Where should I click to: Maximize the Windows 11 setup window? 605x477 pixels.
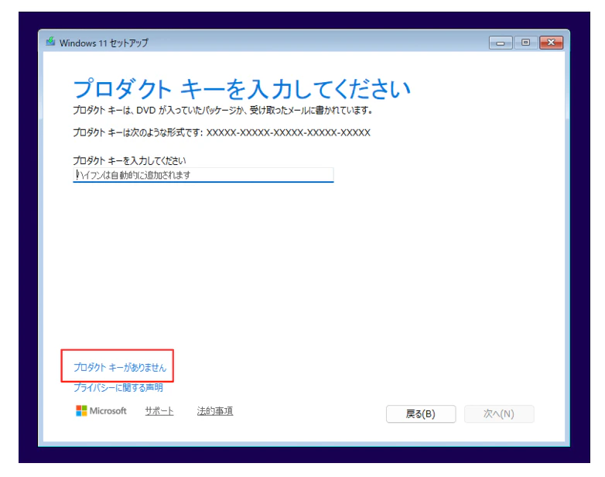525,43
